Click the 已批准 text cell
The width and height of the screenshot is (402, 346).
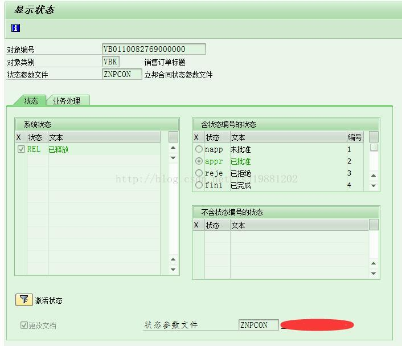240,161
